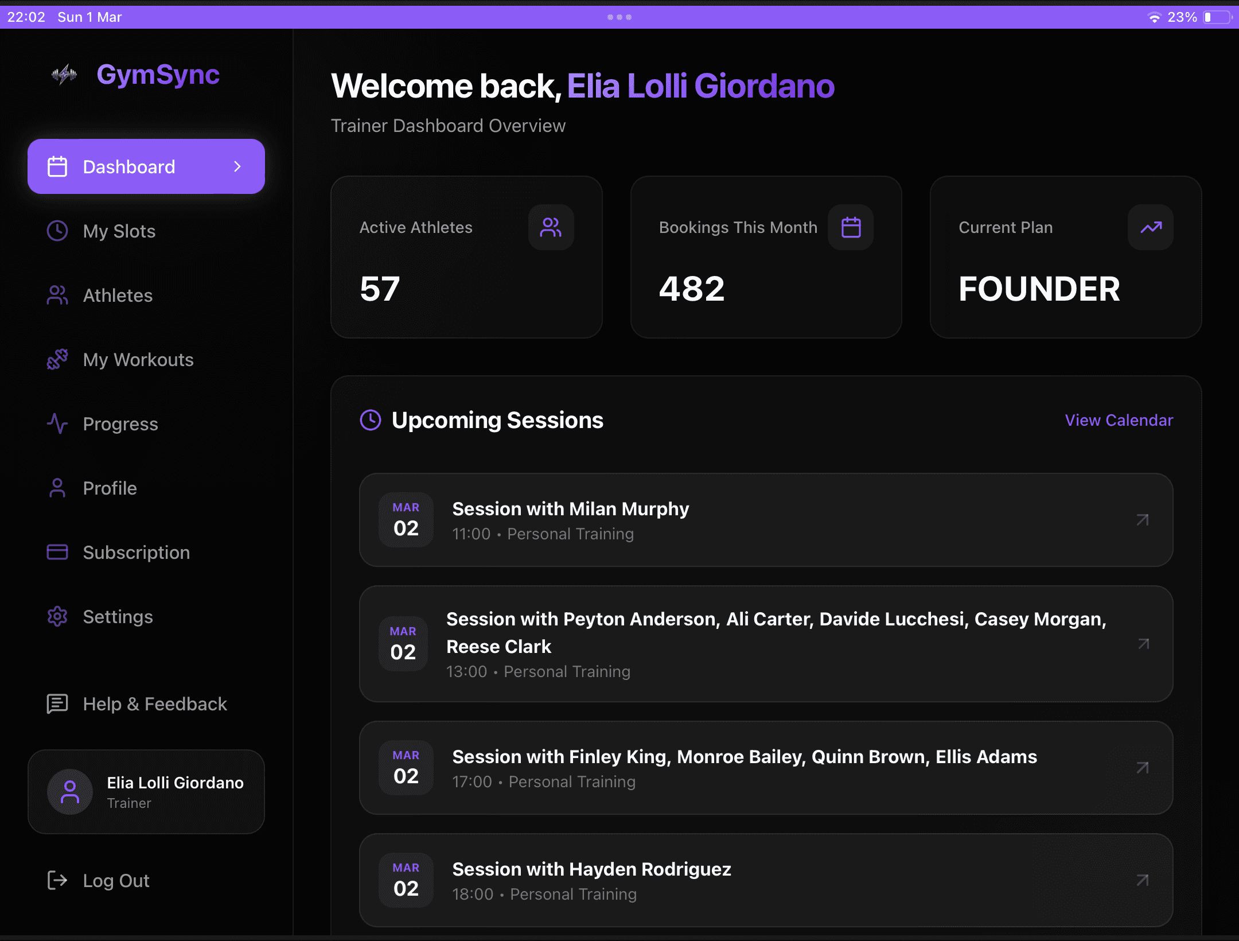The width and height of the screenshot is (1239, 941).
Task: Click the View Calendar link
Action: pyautogui.click(x=1119, y=420)
